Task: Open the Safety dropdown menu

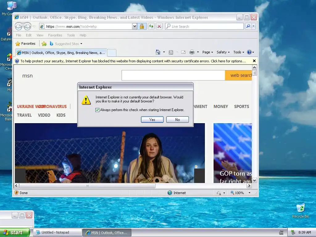Action: point(223,52)
